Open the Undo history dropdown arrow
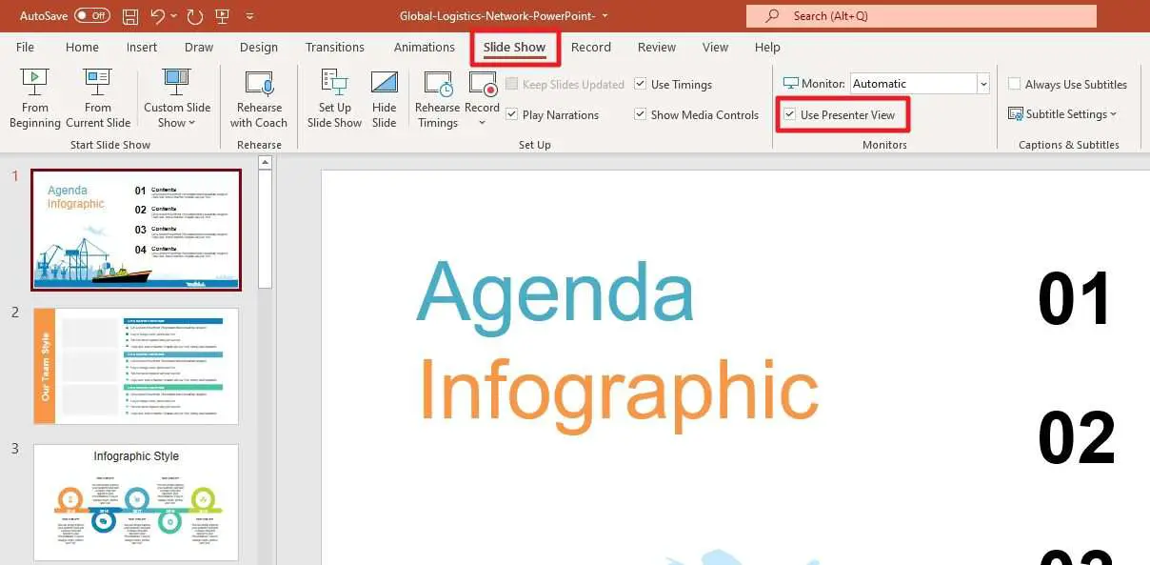 172,16
